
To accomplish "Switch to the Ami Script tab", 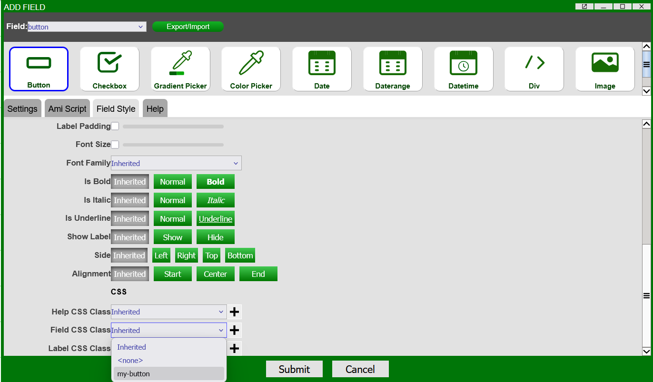I will coord(67,108).
